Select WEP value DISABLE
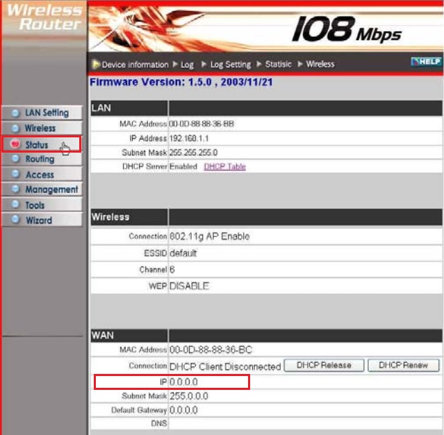 tap(189, 286)
